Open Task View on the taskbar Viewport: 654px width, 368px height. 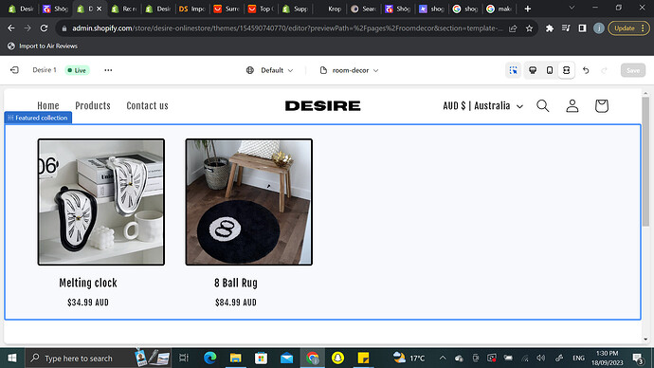coord(184,358)
